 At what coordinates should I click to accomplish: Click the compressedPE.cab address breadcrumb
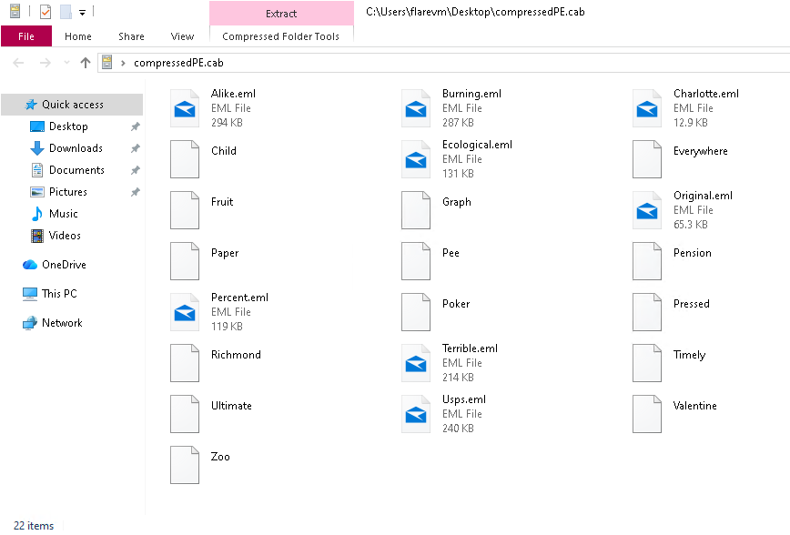click(x=178, y=63)
